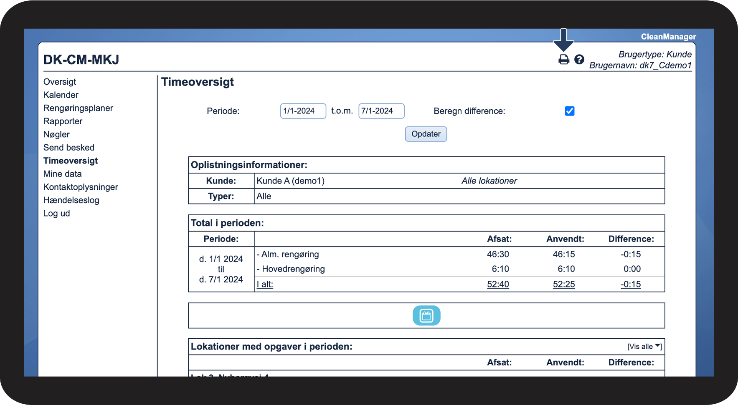This screenshot has height=405, width=738.
Task: Open Hændelseslog from the sidebar
Action: tap(71, 200)
